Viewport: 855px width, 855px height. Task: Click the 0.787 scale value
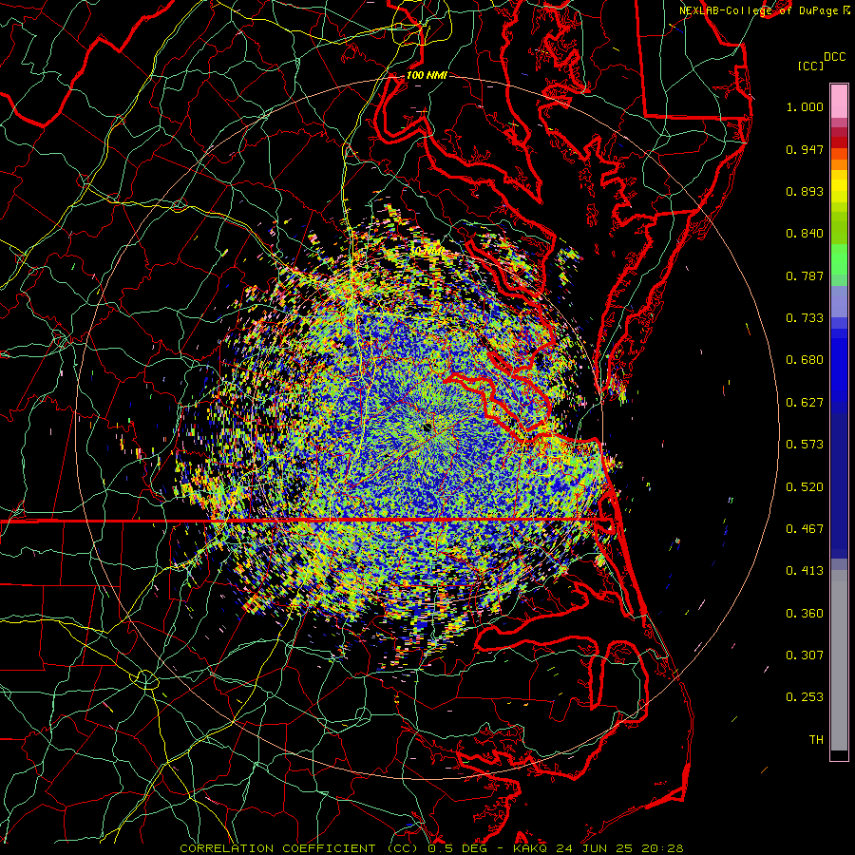click(805, 275)
